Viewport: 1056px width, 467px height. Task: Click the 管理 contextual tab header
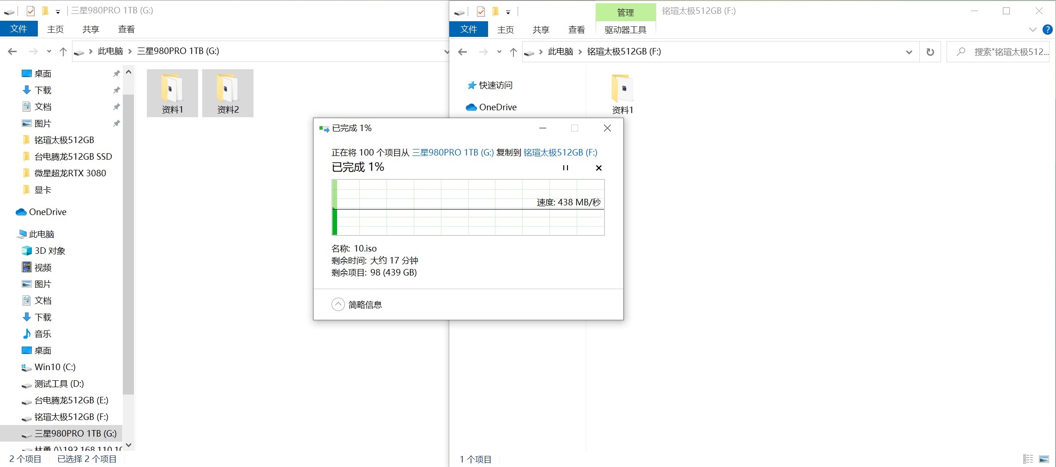[626, 12]
